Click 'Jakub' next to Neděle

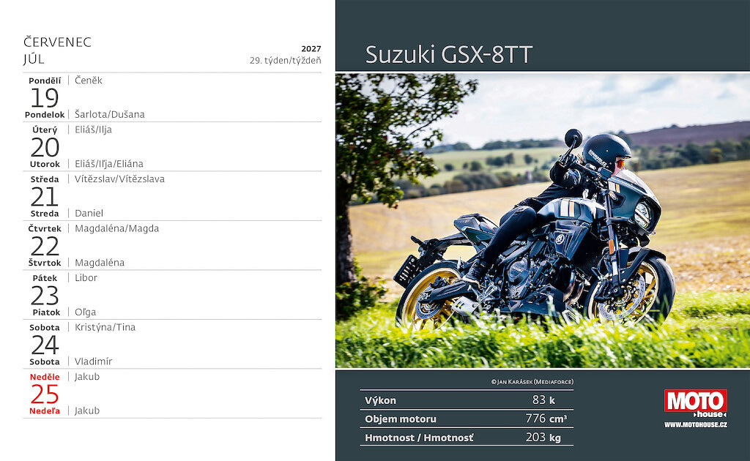(87, 376)
